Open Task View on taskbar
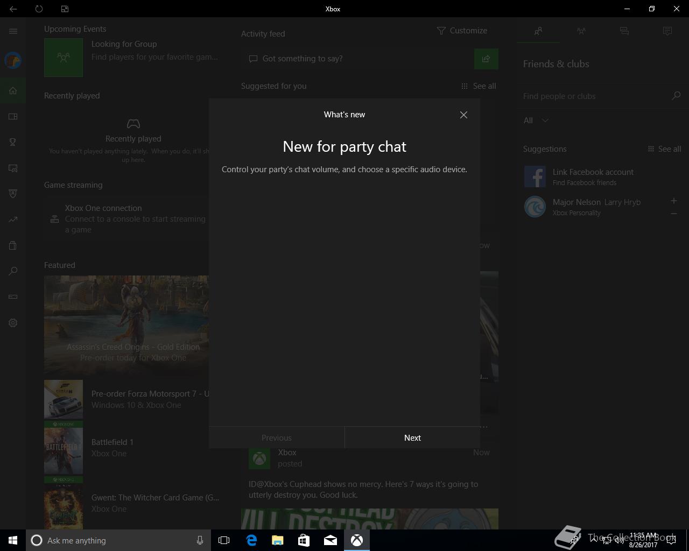The height and width of the screenshot is (551, 689). (x=224, y=540)
